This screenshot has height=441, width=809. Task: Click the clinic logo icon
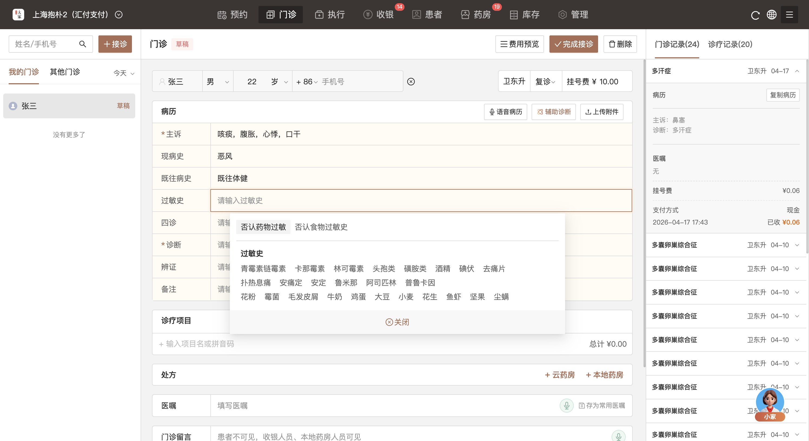tap(19, 15)
